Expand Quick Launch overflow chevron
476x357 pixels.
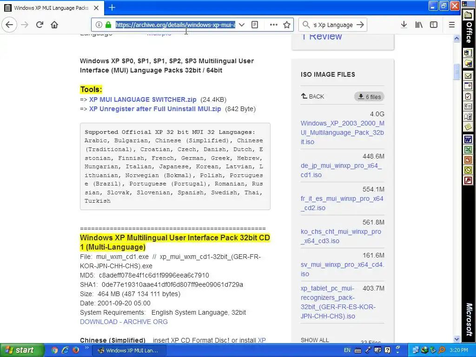86,348
